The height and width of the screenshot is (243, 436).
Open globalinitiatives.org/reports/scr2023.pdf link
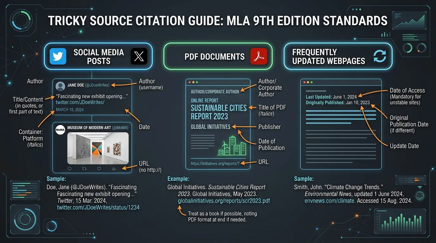(224, 201)
